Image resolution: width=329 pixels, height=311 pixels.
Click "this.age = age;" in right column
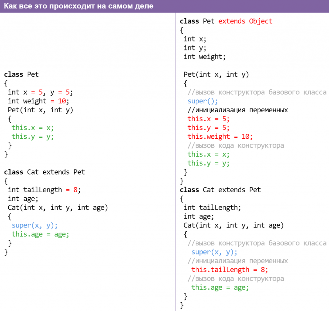point(220,288)
